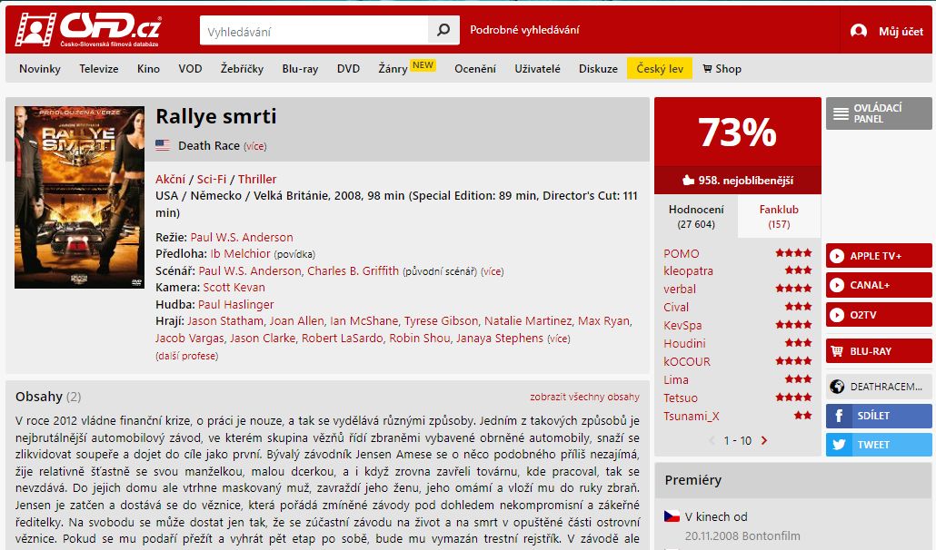Click the search magnifier icon
Viewport: 936px width, 550px height.
(443, 30)
